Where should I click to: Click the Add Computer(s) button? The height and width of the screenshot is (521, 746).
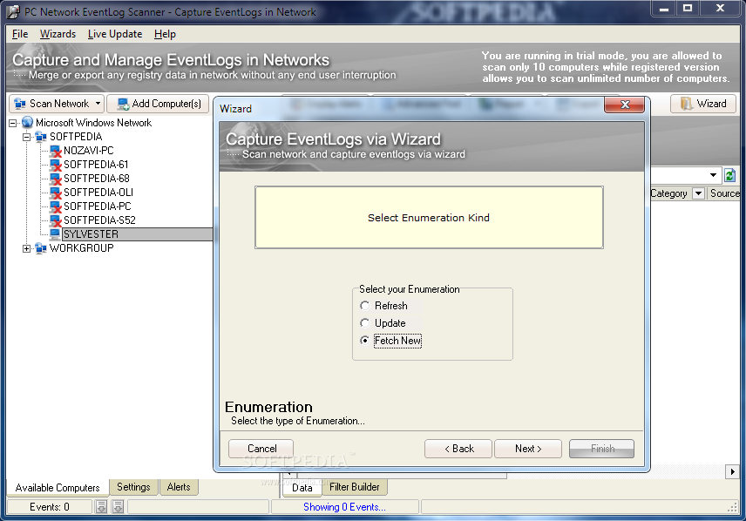tap(159, 104)
